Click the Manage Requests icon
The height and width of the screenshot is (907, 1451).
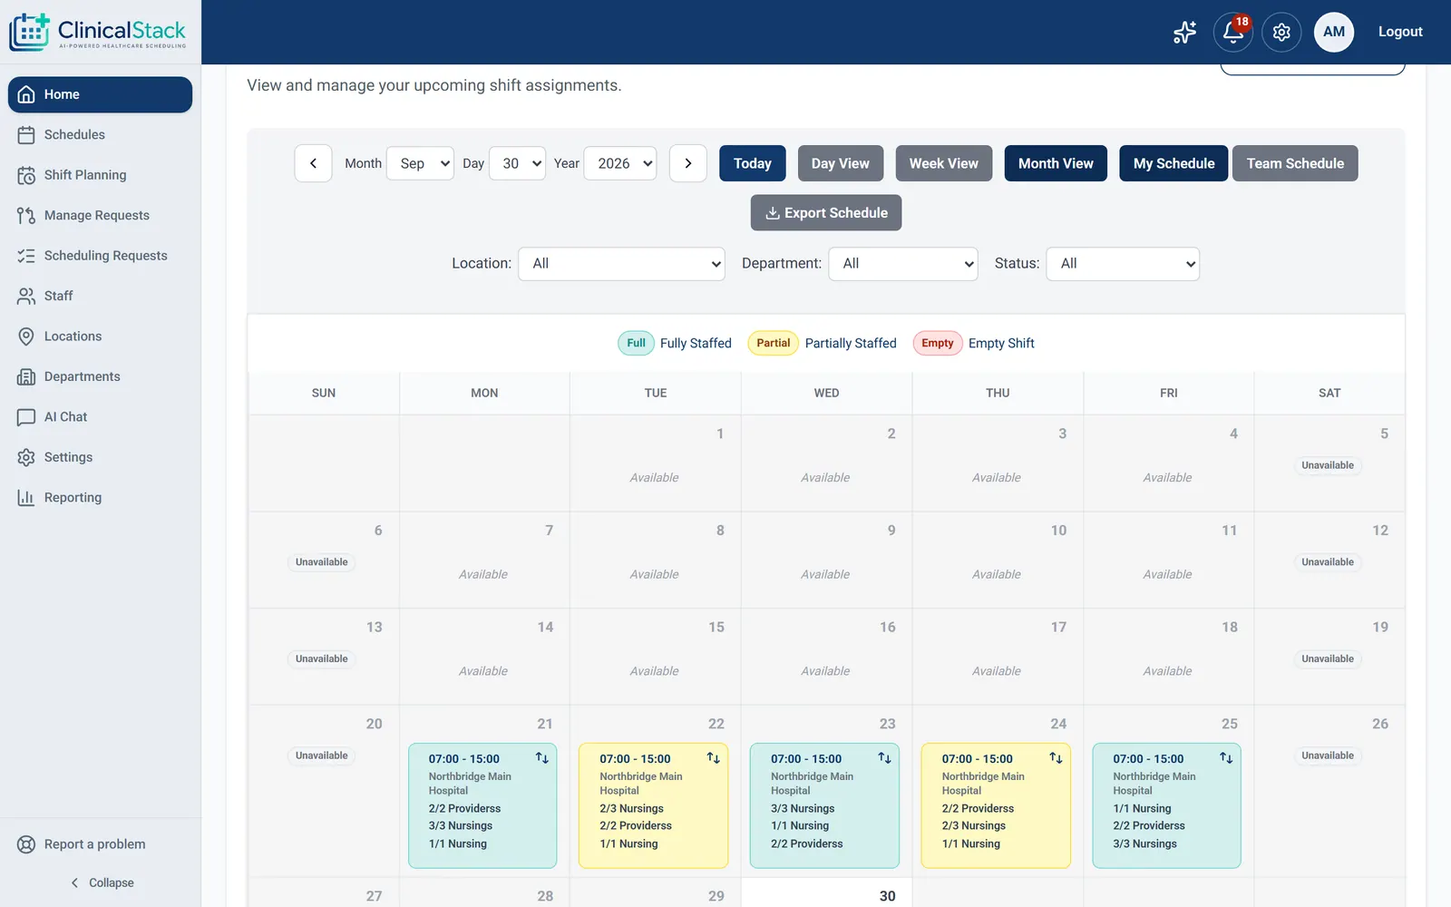26,215
